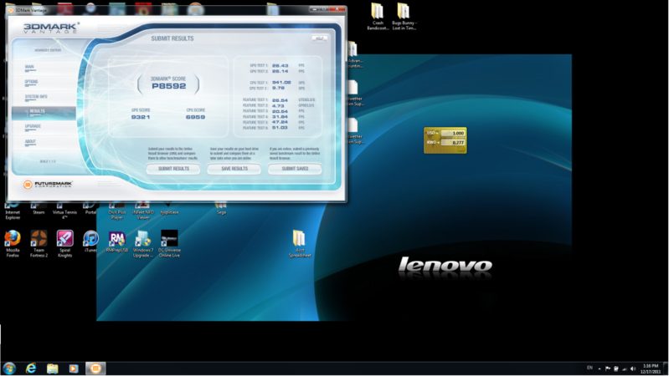The image size is (669, 376).
Task: Click CPU Test 1 value 941.02
Action: [x=281, y=83]
